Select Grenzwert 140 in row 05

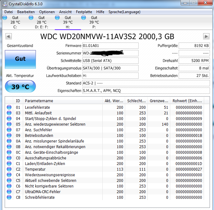165,124
